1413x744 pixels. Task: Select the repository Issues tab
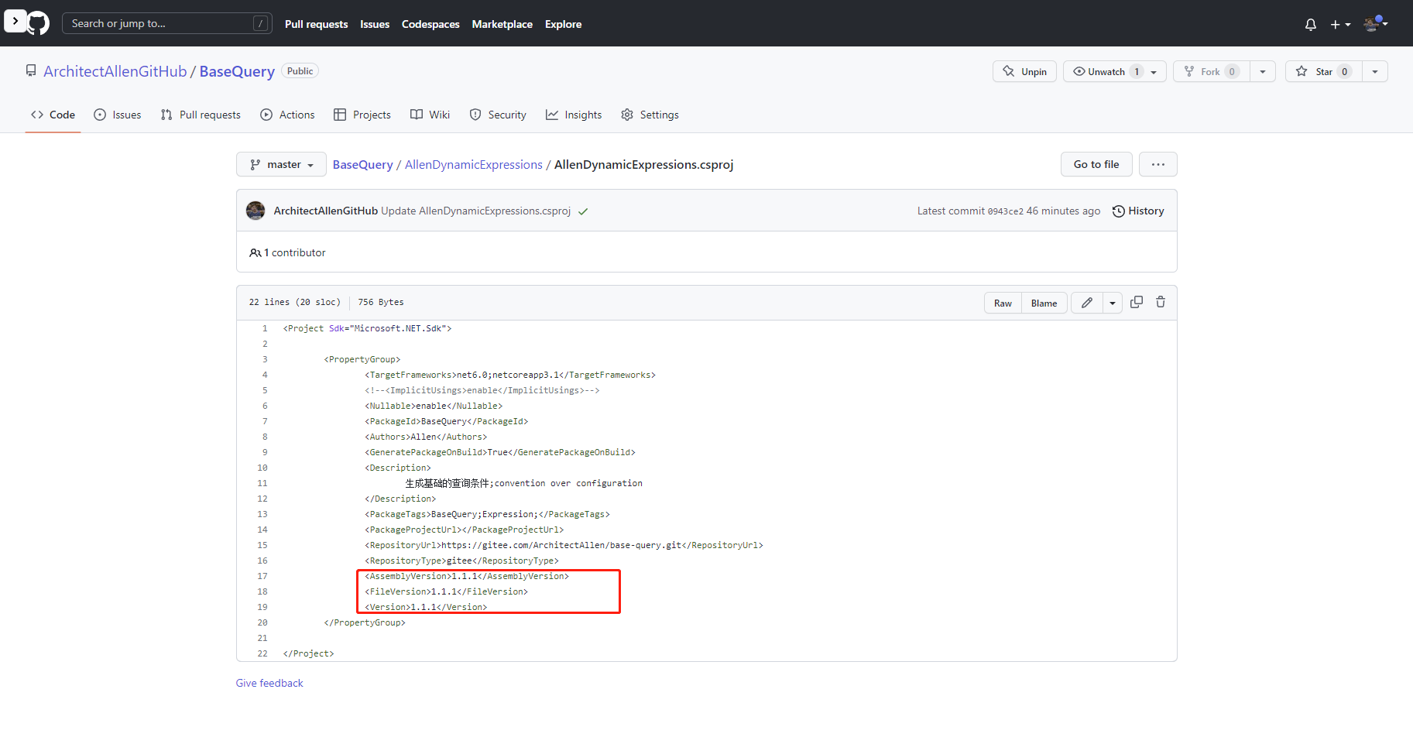pos(118,115)
